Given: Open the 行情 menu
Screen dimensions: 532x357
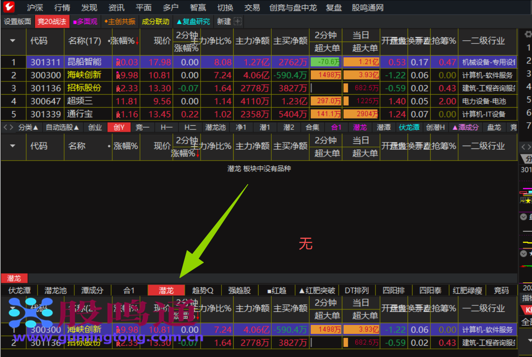Looking at the screenshot, I should click(x=62, y=7).
